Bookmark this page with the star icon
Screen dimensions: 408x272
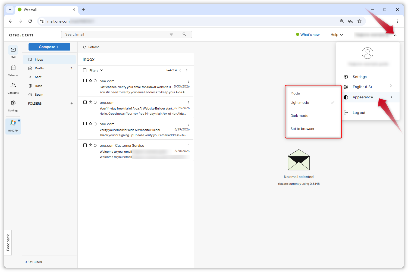click(359, 21)
